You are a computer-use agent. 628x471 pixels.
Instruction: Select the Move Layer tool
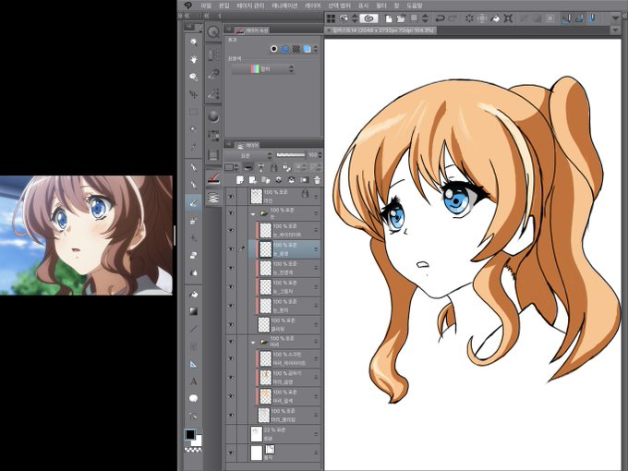coord(194,94)
